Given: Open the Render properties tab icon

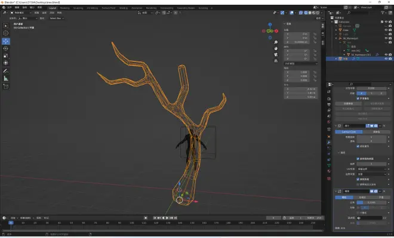Looking at the screenshot, I should tap(329, 98).
